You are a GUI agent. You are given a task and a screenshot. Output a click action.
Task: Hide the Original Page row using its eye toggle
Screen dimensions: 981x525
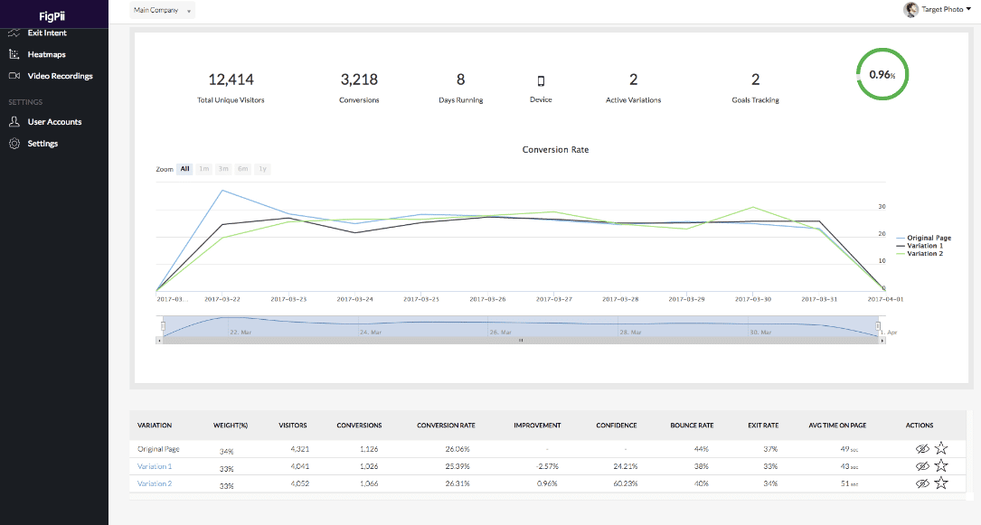tap(922, 448)
